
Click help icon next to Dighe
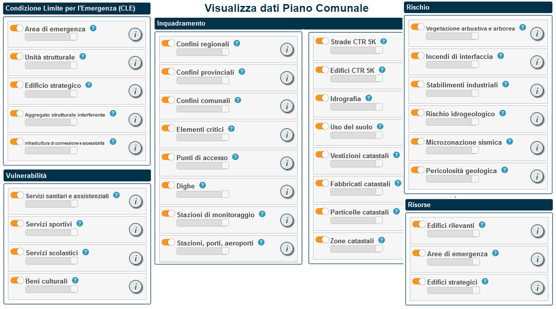(203, 185)
